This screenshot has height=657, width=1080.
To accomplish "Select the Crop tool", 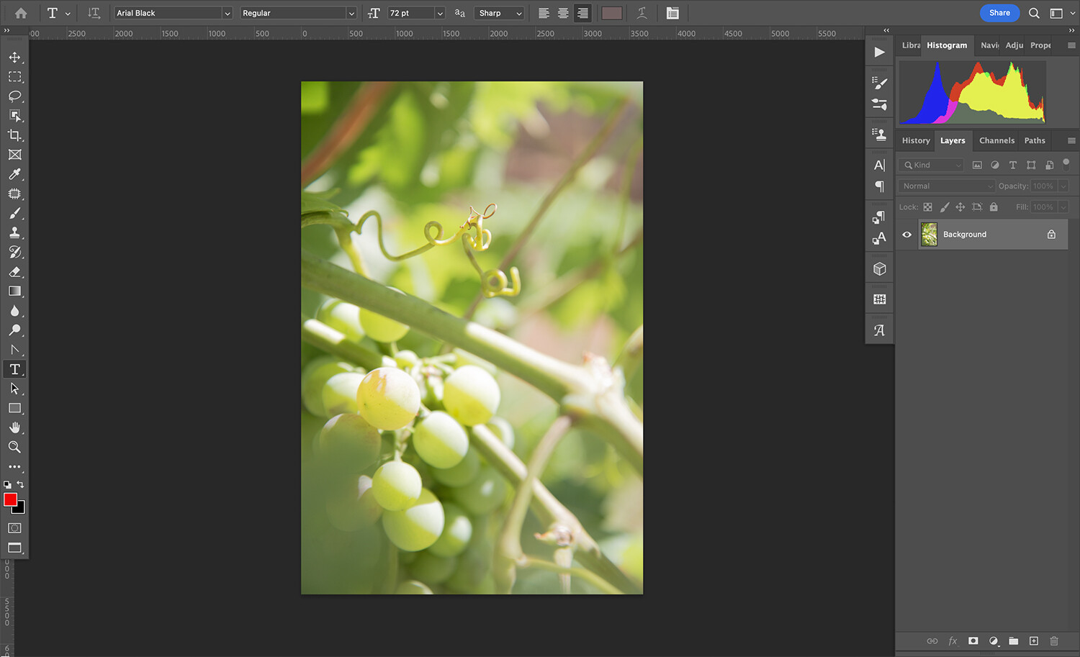I will pos(14,135).
